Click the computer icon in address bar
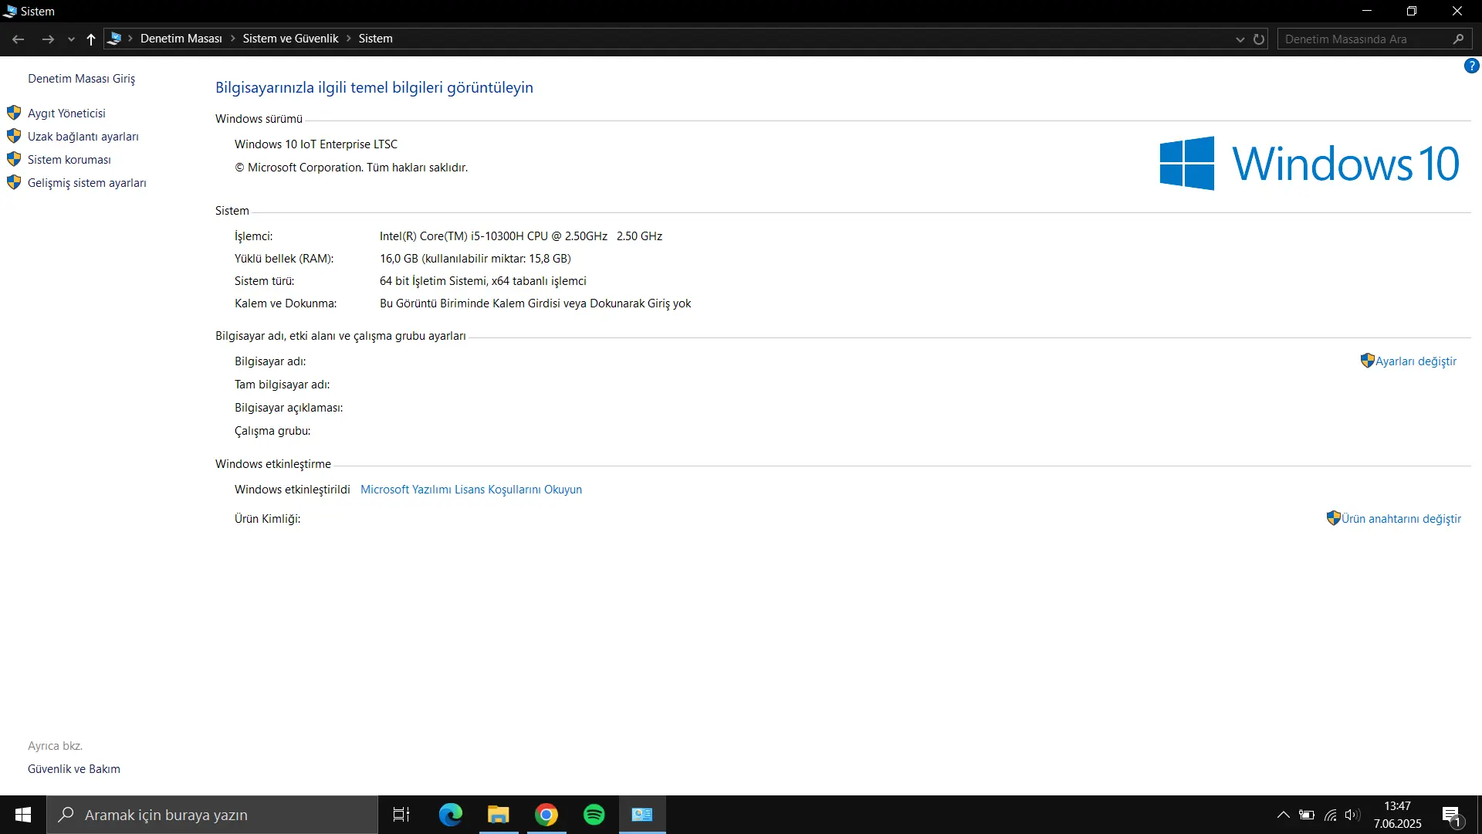Screen dimensions: 1482x834 [114, 39]
